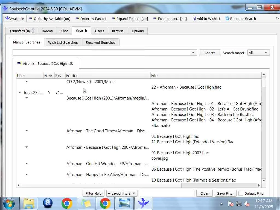This screenshot has width=280, height=210.
Task: Collapse the lucas232 user row
Action: point(20,92)
